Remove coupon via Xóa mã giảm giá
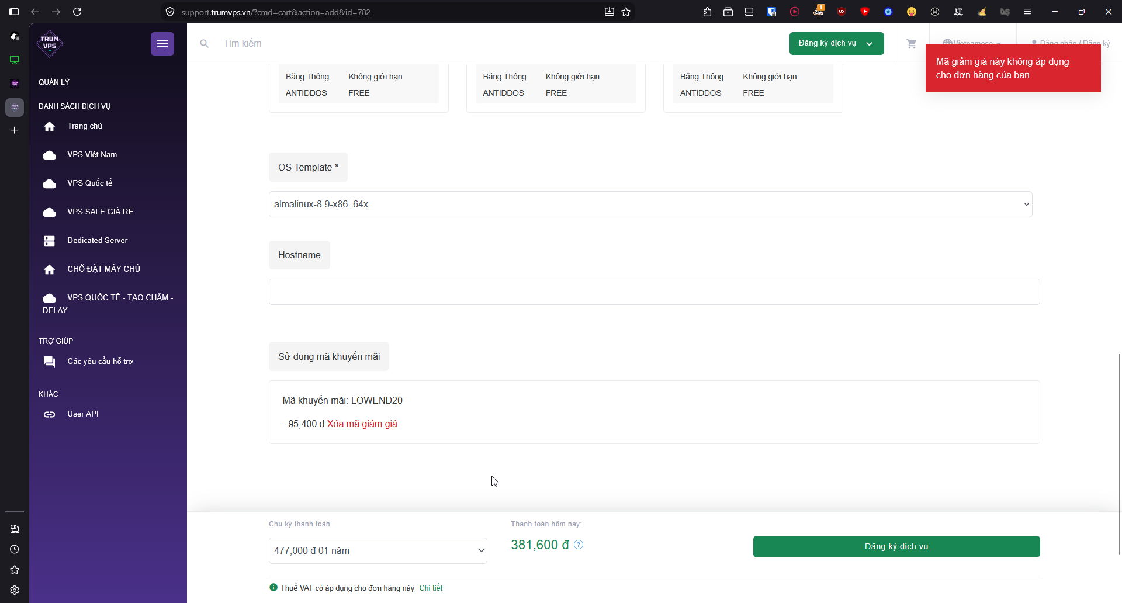This screenshot has height=603, width=1122. (362, 424)
